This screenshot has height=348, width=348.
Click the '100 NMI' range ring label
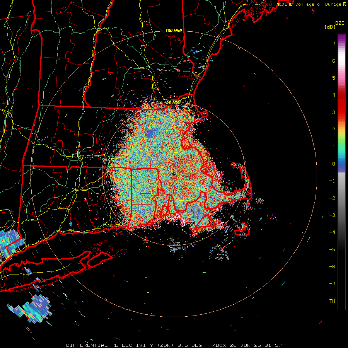coord(174,31)
